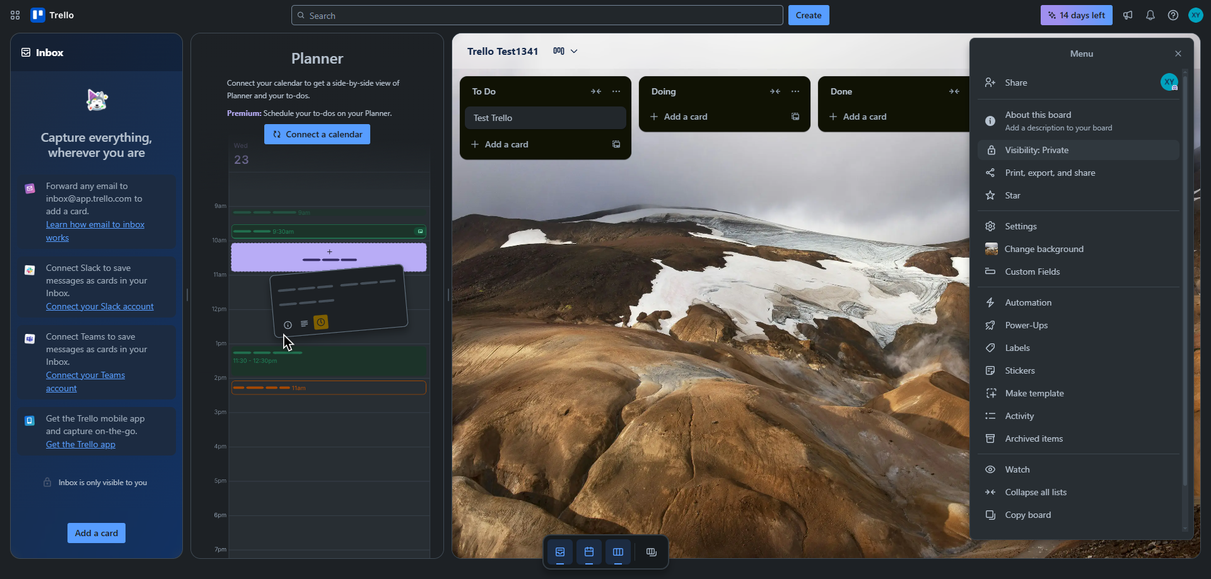Click Connect a calendar button
The height and width of the screenshot is (579, 1211).
tap(317, 134)
